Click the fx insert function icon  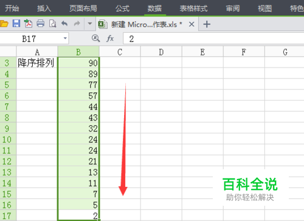click(x=110, y=38)
